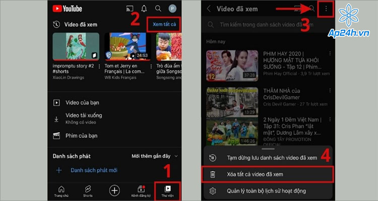Tap the play icon next to Video của bạn

[56, 103]
